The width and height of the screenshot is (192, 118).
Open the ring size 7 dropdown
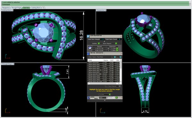pyautogui.click(x=114, y=98)
